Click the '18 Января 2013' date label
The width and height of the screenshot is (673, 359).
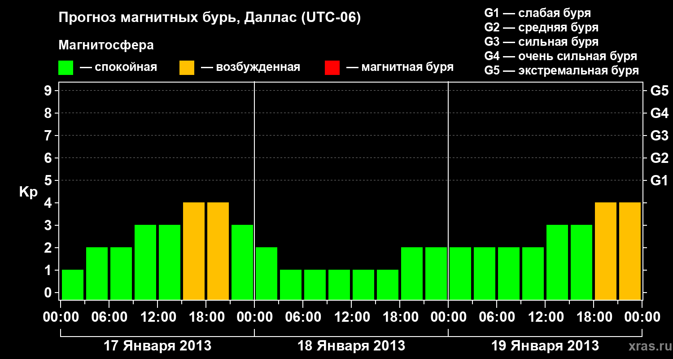[351, 346]
